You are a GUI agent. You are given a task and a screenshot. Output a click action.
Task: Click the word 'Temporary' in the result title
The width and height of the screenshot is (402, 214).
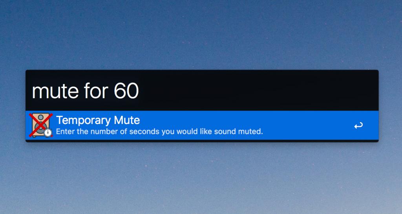click(84, 120)
